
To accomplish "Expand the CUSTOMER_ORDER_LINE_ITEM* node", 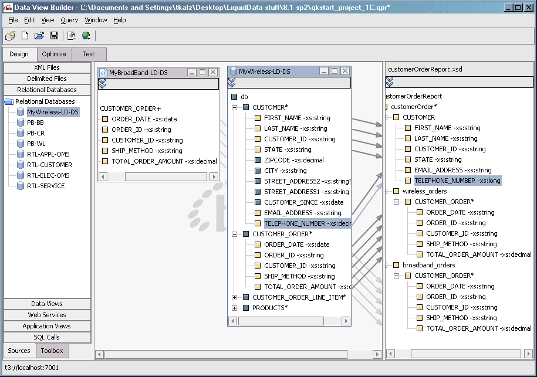I will (234, 298).
